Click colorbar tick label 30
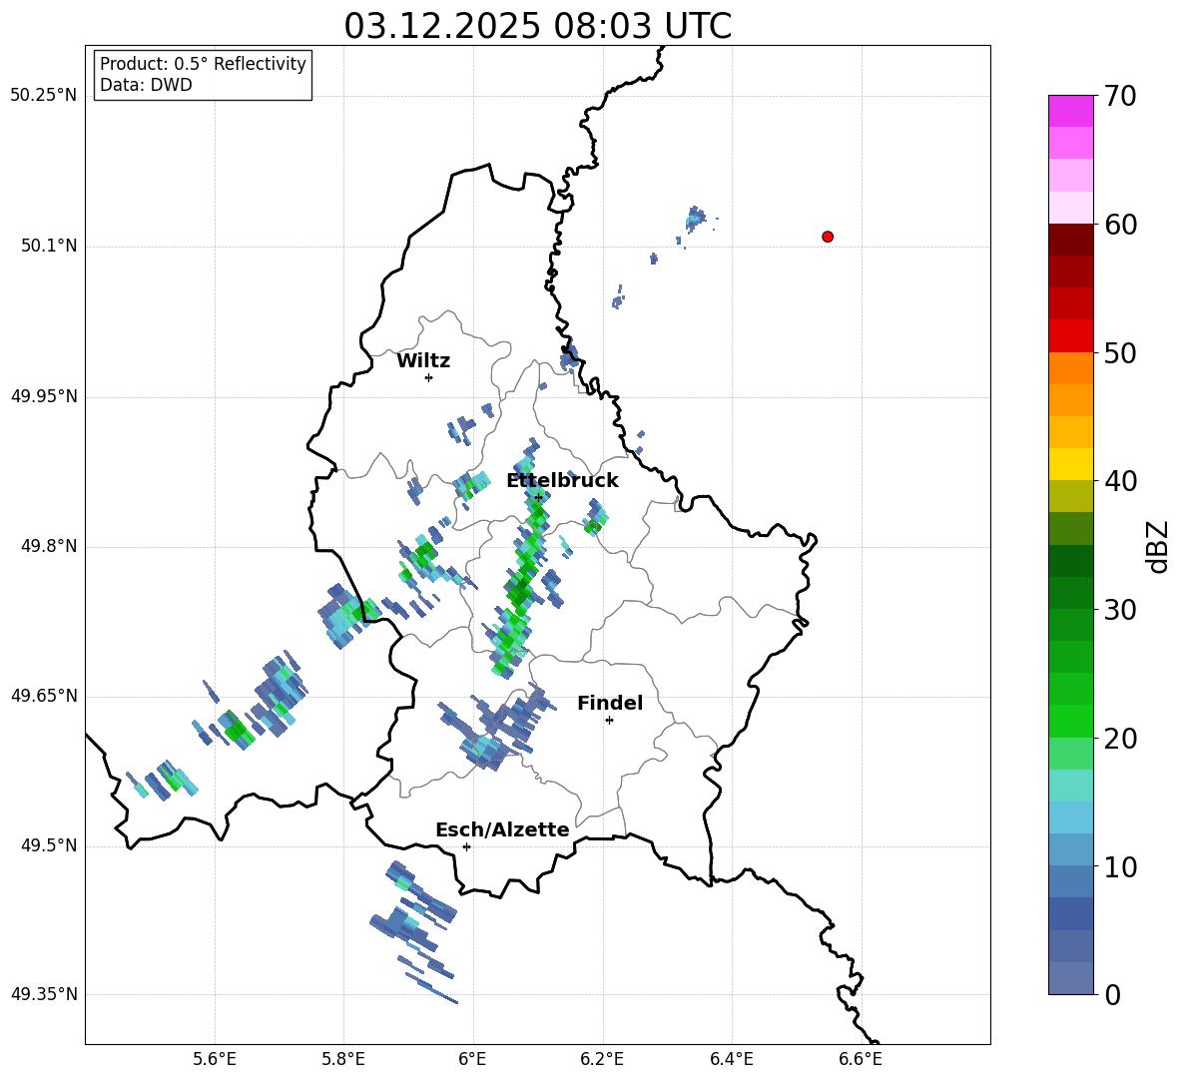Viewport: 1182px width, 1079px height. click(1120, 610)
